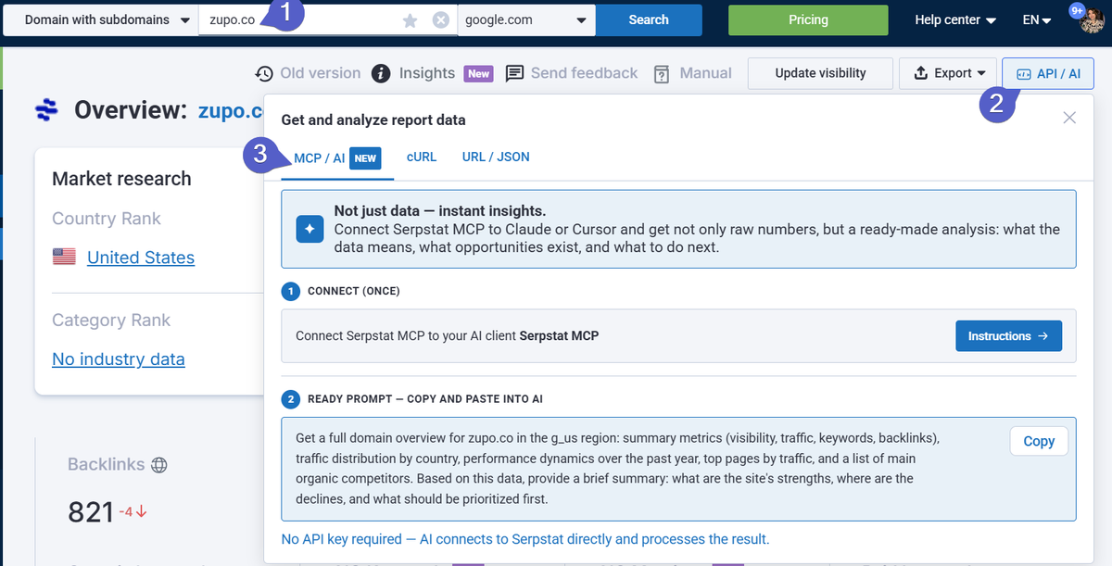Click the zupo.co domain link in Overview
Viewport: 1112px width, 566px height.
pyautogui.click(x=231, y=111)
